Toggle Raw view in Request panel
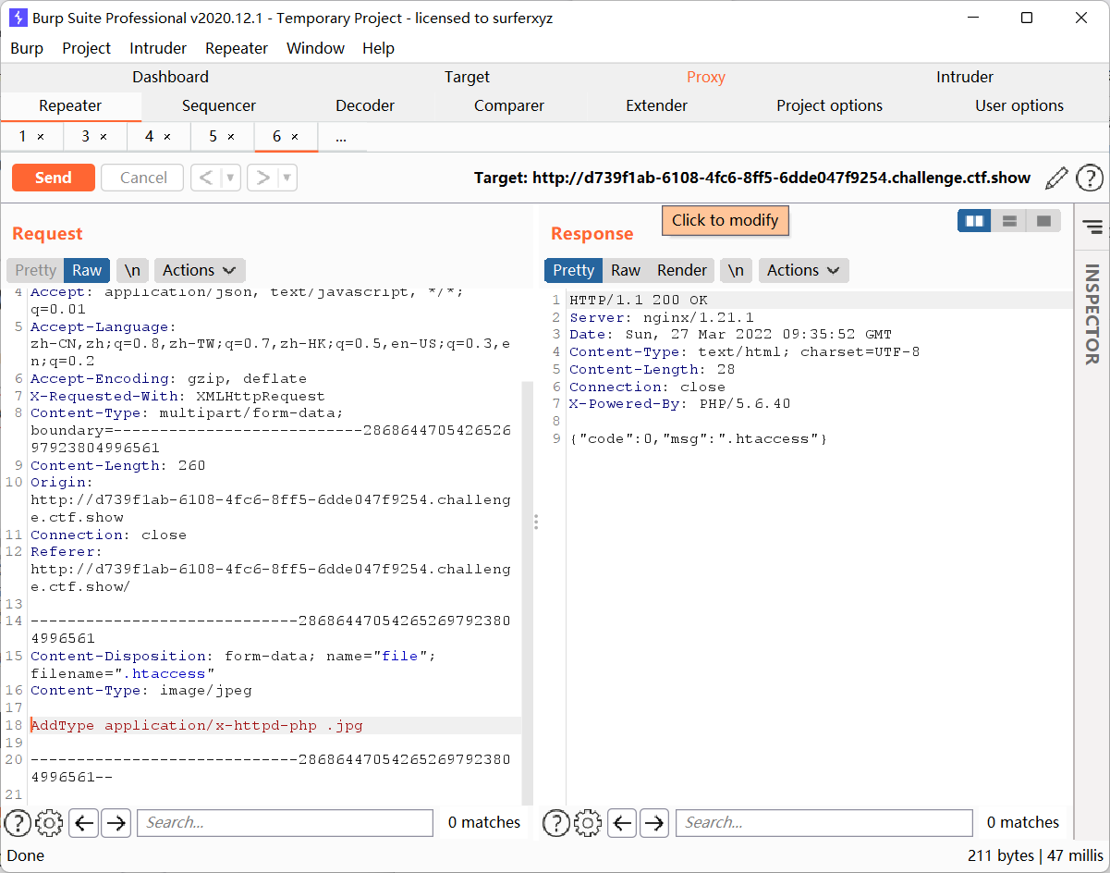The width and height of the screenshot is (1110, 873). point(87,270)
